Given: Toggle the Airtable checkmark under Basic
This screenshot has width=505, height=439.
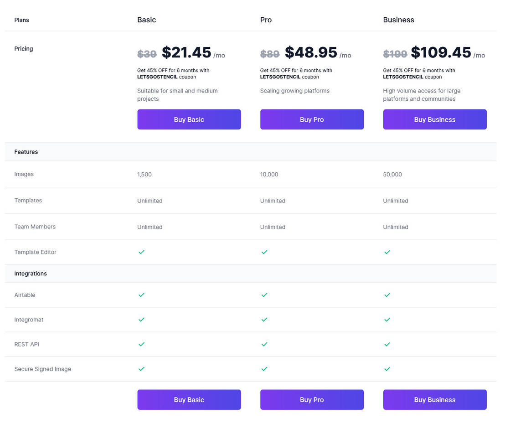Looking at the screenshot, I should tap(141, 295).
